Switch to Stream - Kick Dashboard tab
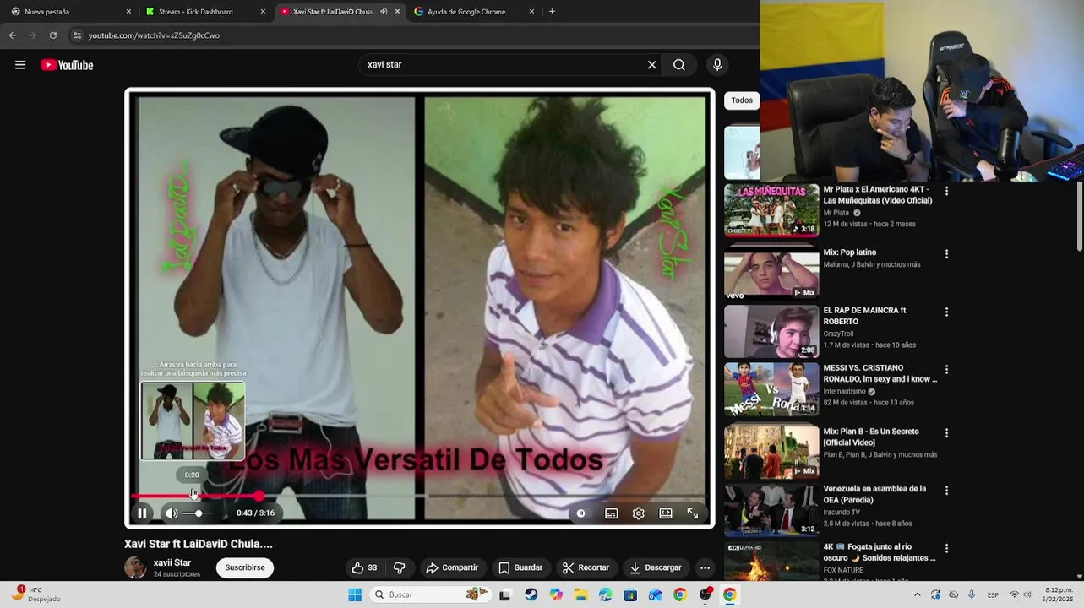The image size is (1084, 608). pos(204,12)
